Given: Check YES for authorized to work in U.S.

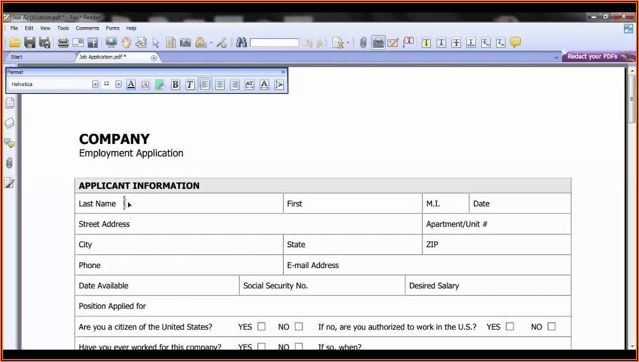Looking at the screenshot, I should [510, 326].
